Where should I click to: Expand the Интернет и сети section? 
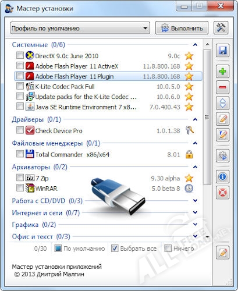(x=195, y=212)
